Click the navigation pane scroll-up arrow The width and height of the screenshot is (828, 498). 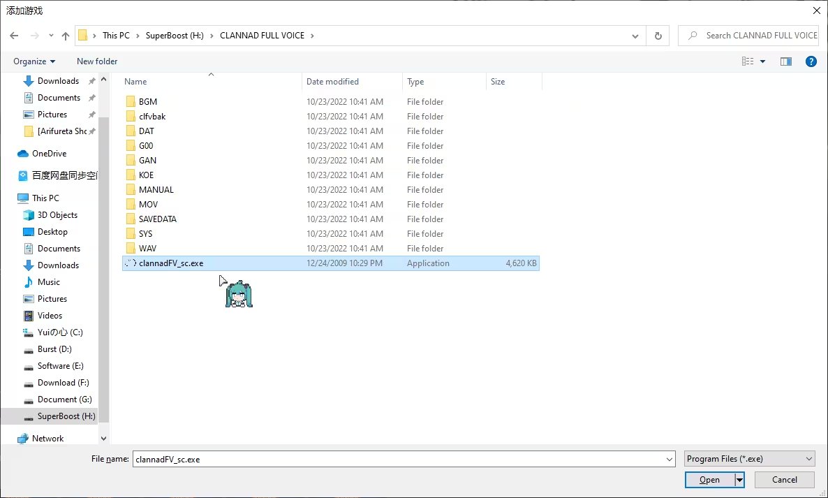pyautogui.click(x=103, y=79)
